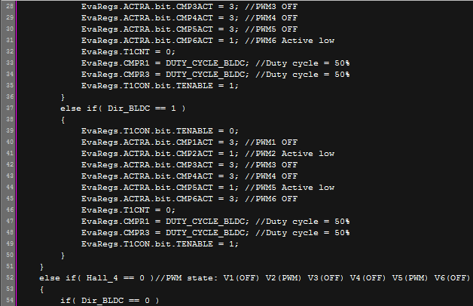Click line number 37 in the gutter
473x306 pixels.
click(x=11, y=108)
